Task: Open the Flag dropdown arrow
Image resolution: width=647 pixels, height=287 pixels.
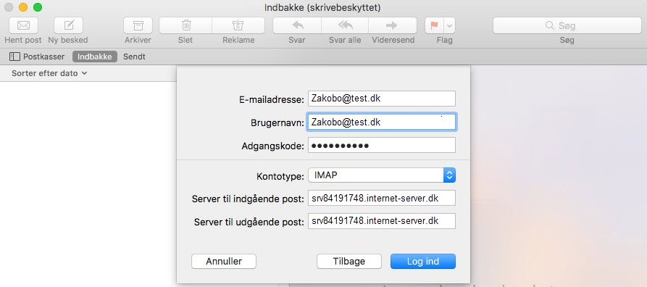Action: 449,25
